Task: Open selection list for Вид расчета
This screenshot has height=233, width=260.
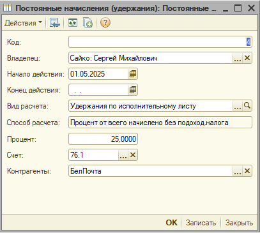Action: pos(238,106)
